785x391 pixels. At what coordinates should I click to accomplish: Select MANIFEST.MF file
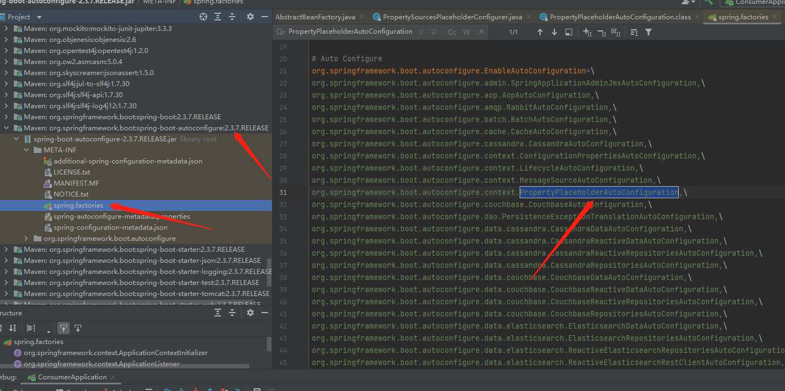coord(76,183)
